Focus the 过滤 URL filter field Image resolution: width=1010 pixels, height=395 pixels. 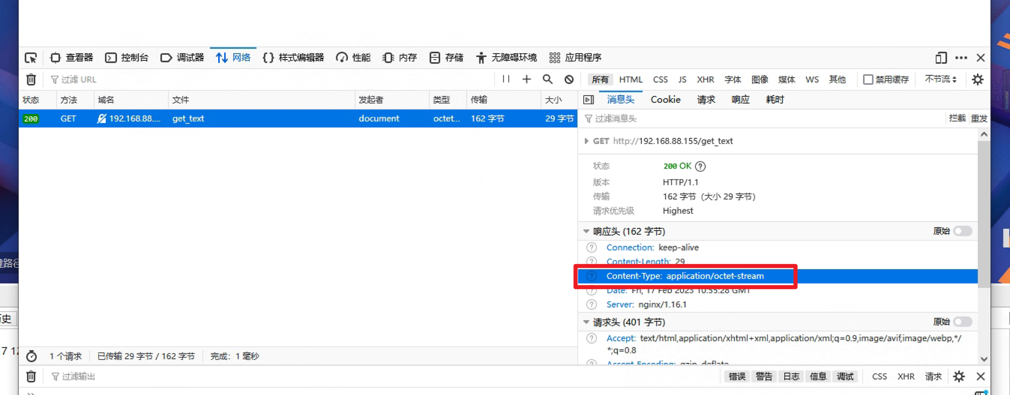click(x=270, y=80)
